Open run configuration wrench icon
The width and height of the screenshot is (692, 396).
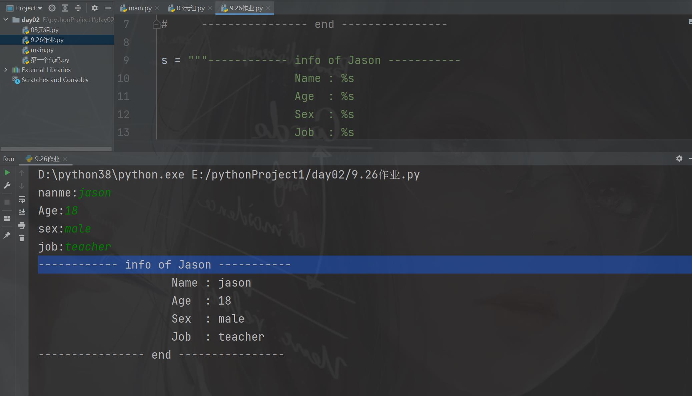click(7, 185)
